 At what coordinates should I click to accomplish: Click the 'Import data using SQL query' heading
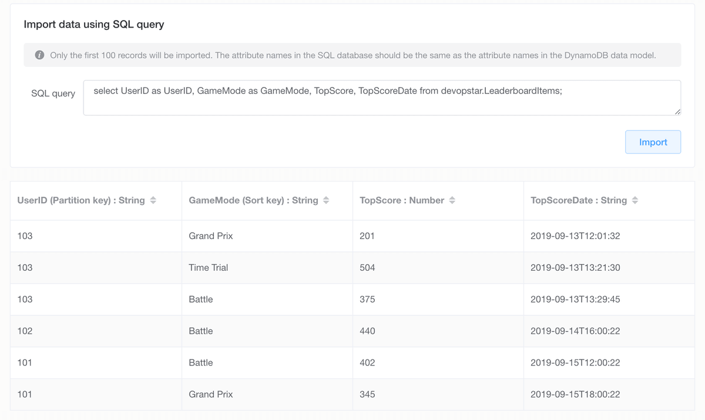click(93, 24)
